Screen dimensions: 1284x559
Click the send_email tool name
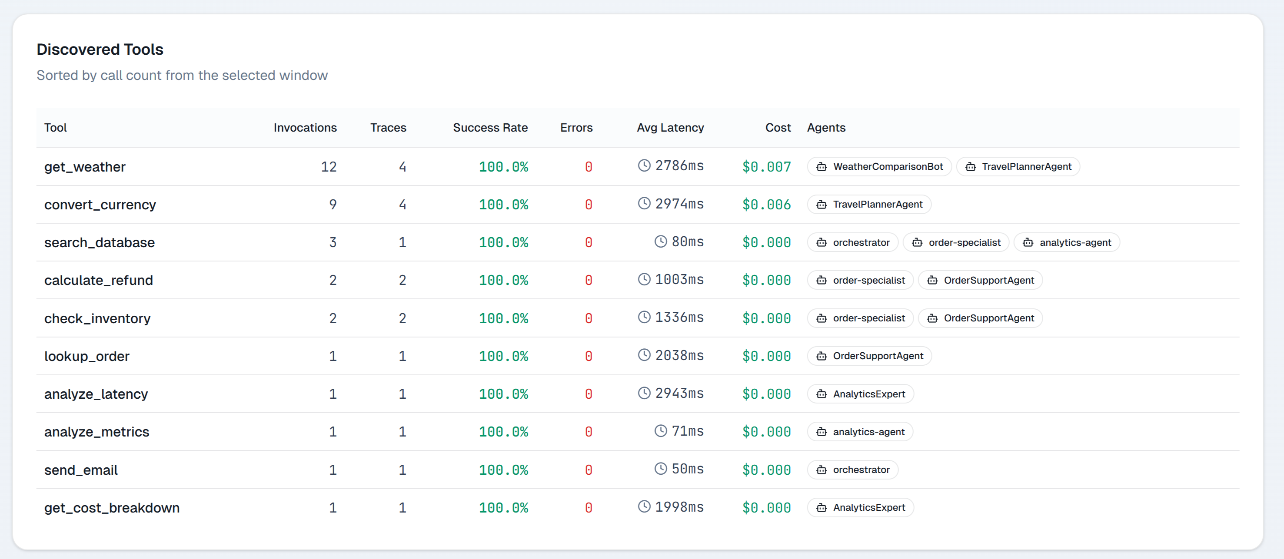coord(81,470)
